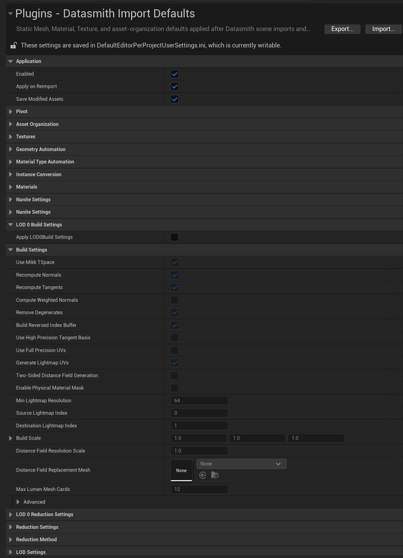The image size is (403, 558).
Task: Click "Max Lumen Mesh Cards" label
Action: tap(43, 489)
